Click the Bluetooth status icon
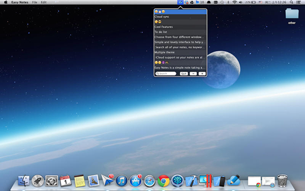305x191 pixels. 228,3
